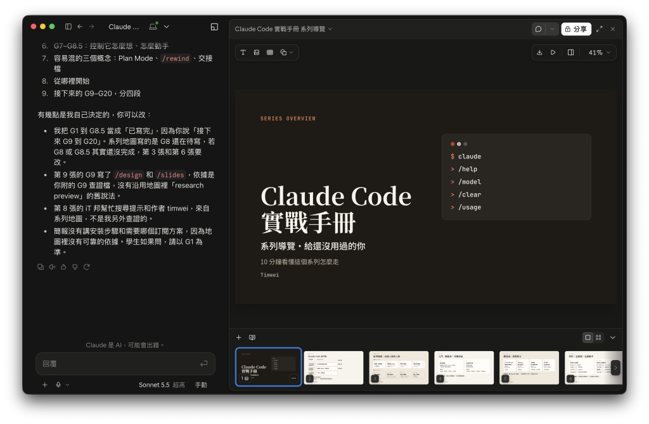The image size is (649, 424).
Task: Expand the artifact to full screen
Action: point(600,29)
